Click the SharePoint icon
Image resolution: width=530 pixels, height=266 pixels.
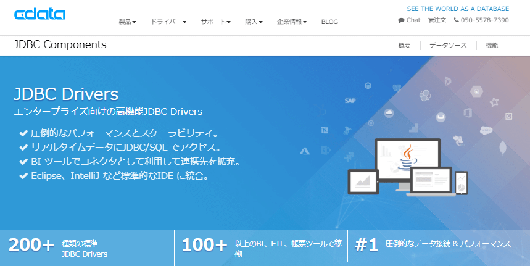click(x=326, y=150)
